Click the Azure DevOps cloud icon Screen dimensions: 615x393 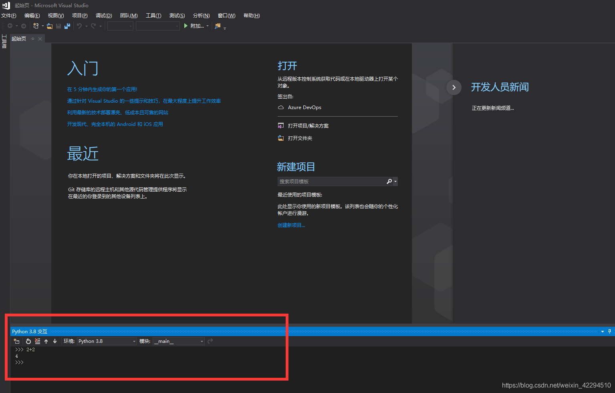tap(281, 107)
